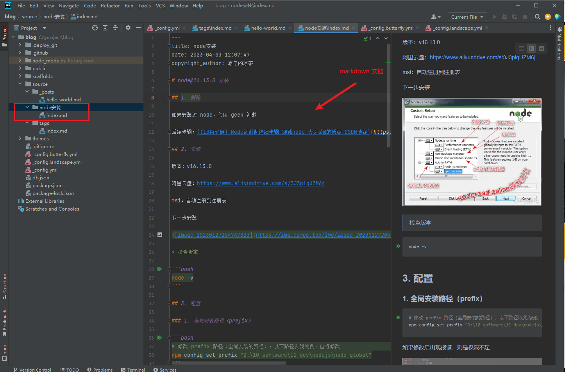Collapse the source folder
This screenshot has width=565, height=372.
20,84
